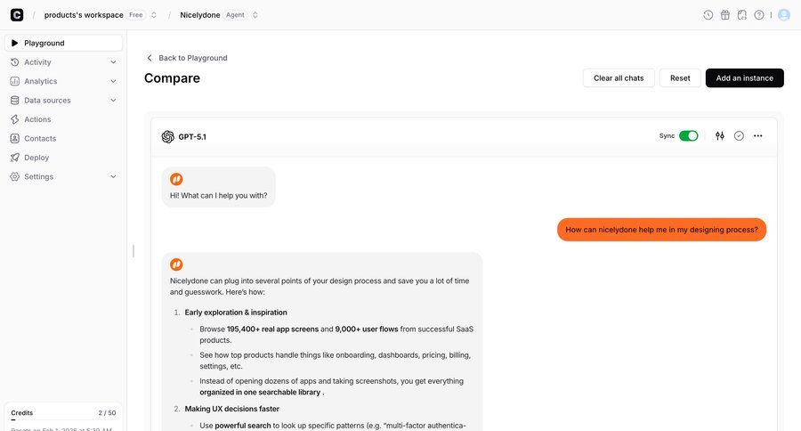Select Deploy in the sidebar
The image size is (801, 431).
[63, 158]
